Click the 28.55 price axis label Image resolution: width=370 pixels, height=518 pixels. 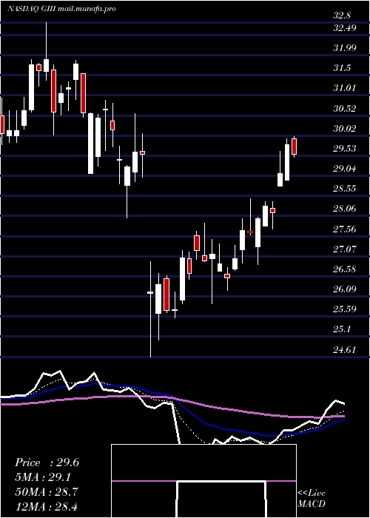click(345, 189)
